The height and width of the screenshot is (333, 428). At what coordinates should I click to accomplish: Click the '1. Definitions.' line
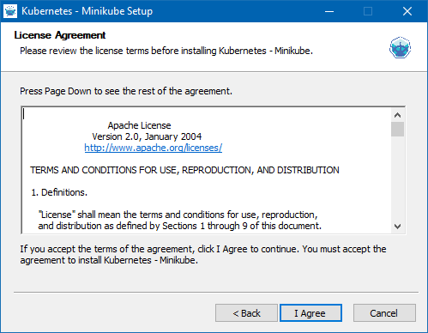[x=59, y=192]
